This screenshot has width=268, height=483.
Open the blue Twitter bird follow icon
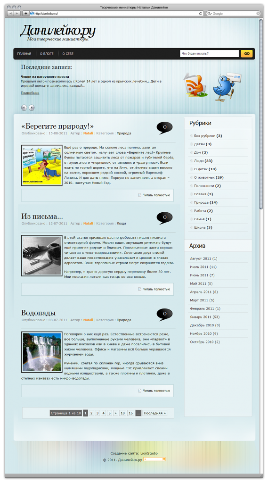pyautogui.click(x=227, y=87)
